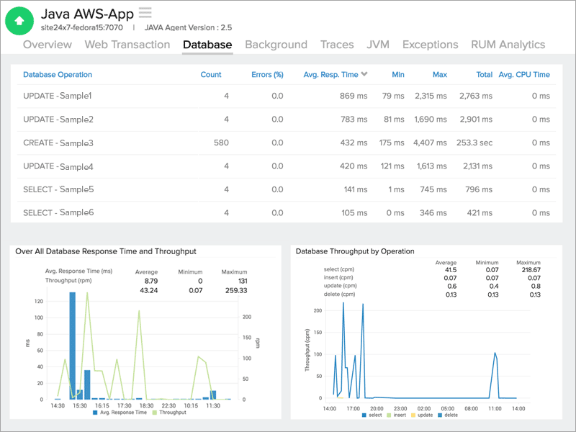Sort by Avg. Resp. Time arrow
576x432 pixels.
click(x=364, y=74)
